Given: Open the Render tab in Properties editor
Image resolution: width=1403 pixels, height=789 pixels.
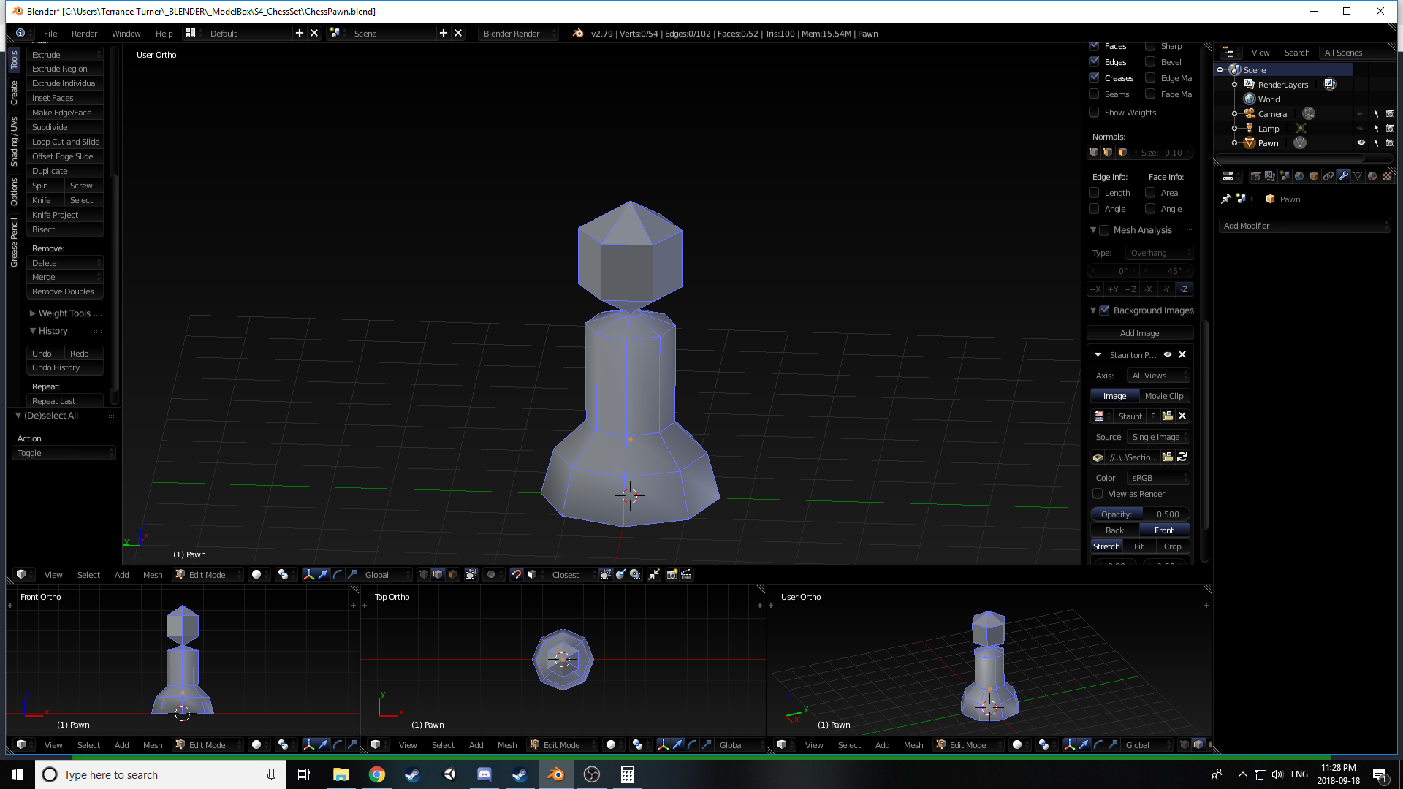Looking at the screenshot, I should (x=1255, y=176).
